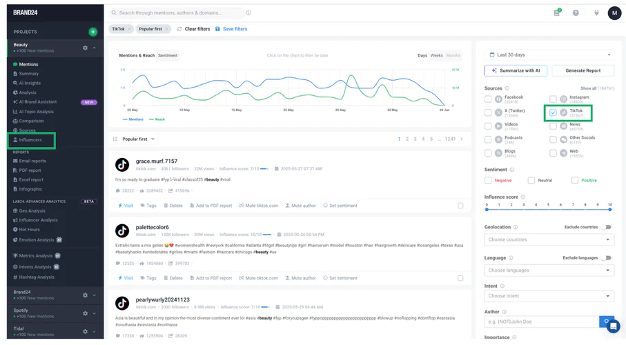Open the help question mark icon
This screenshot has height=345, width=626.
click(x=576, y=13)
